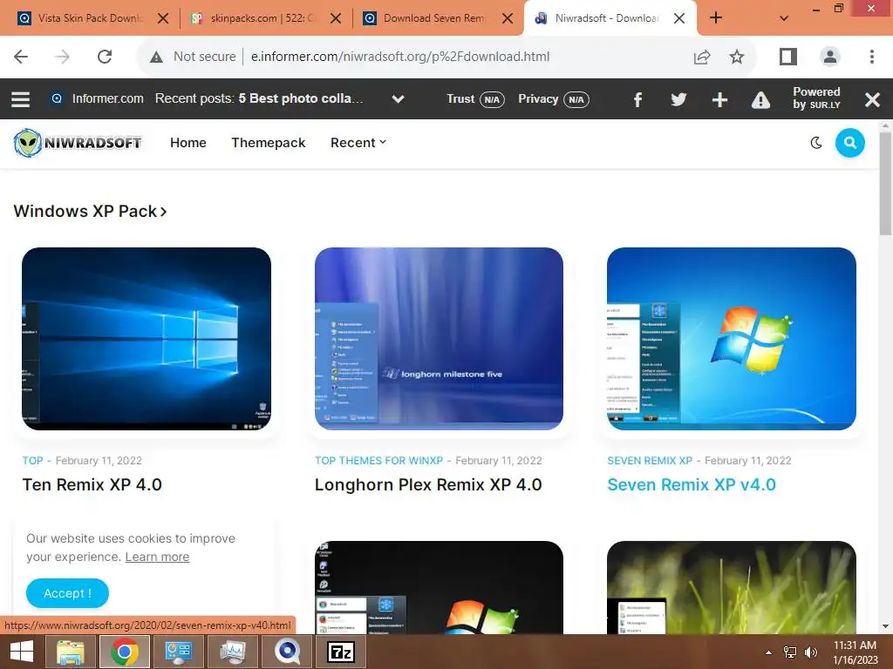Click the scrollbar down arrow
893x669 pixels.
885,627
